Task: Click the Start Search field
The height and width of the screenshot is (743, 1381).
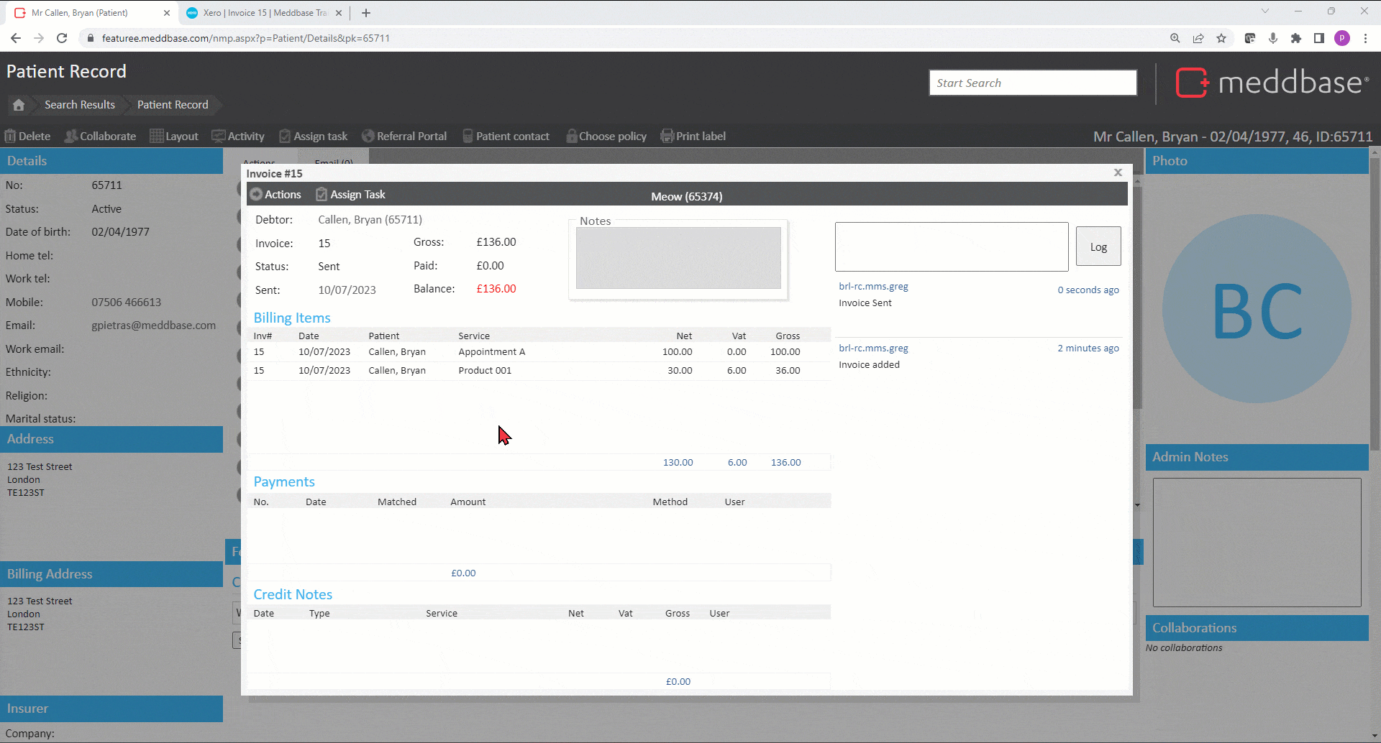Action: coord(1032,83)
